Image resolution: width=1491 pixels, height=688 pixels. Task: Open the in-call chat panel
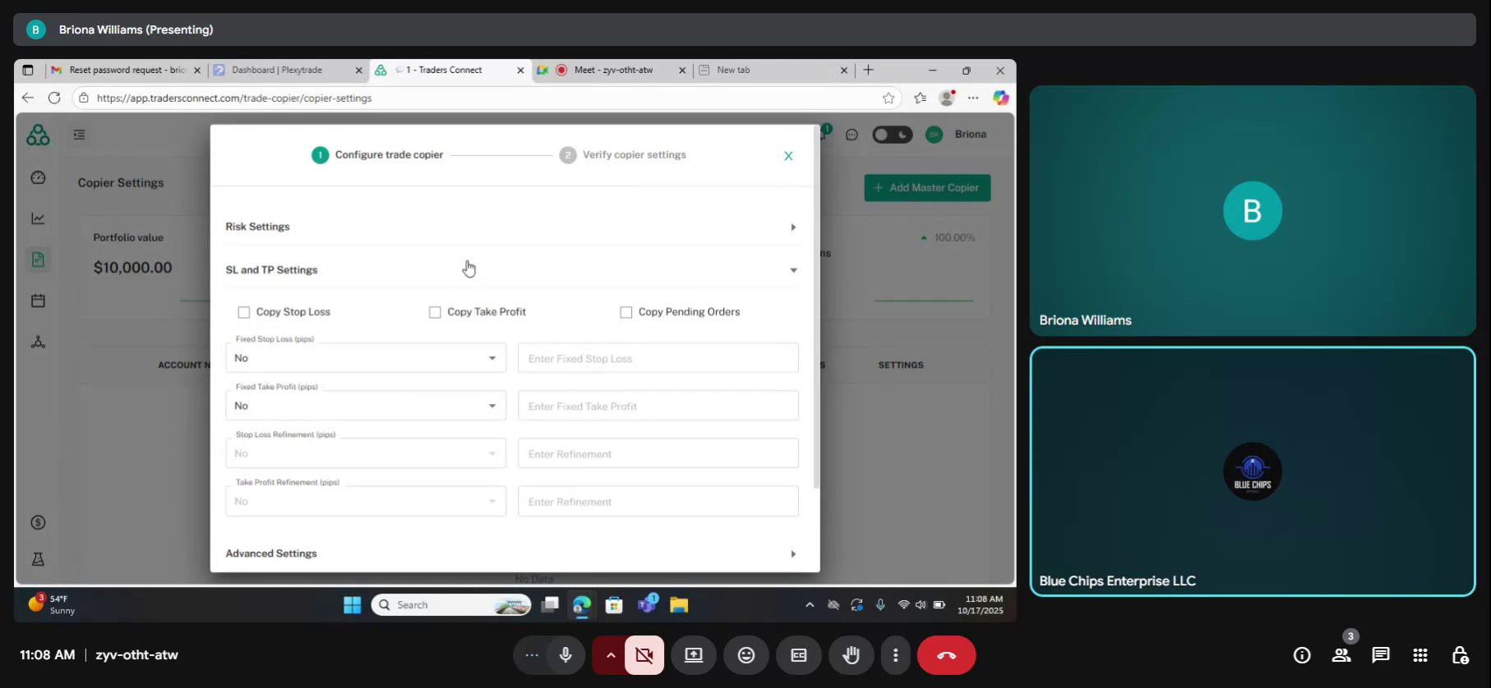click(x=1381, y=655)
